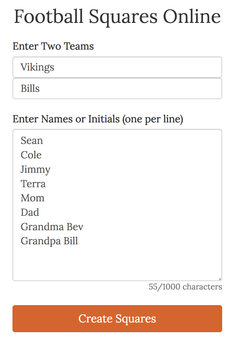234x340 pixels.
Task: Click on the Terra entry
Action: tap(33, 184)
